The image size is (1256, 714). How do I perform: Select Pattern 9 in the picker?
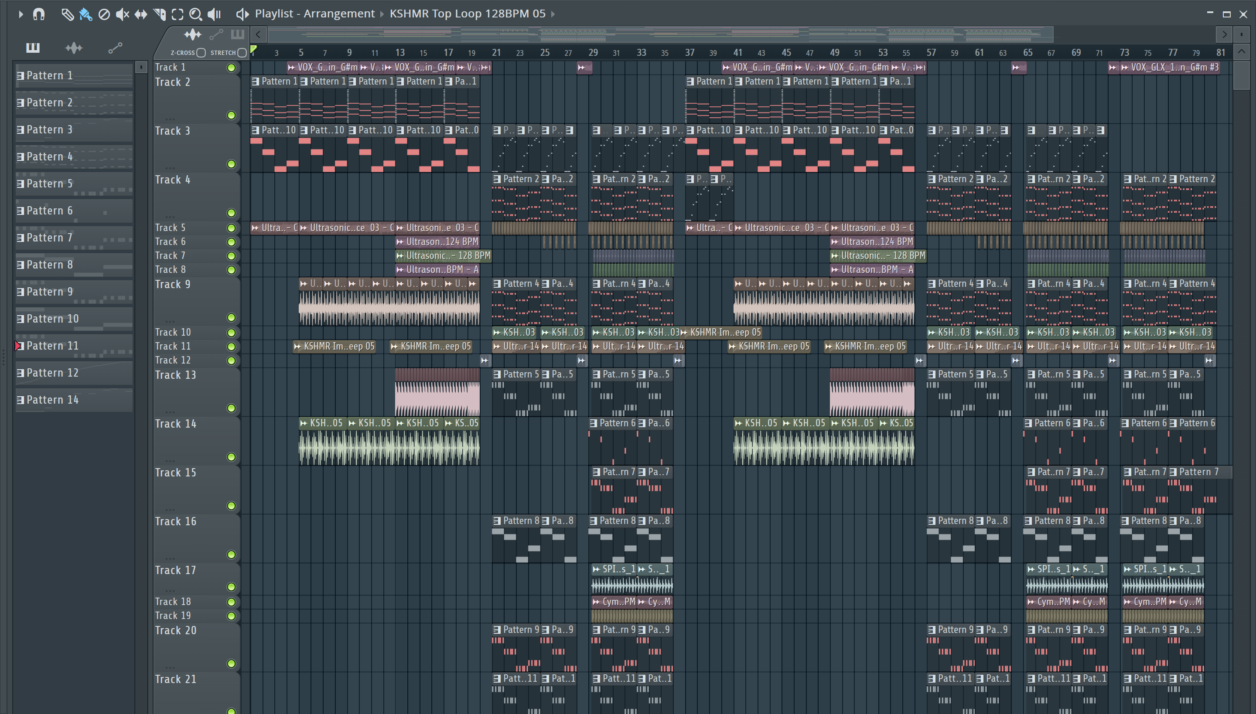[x=74, y=292]
